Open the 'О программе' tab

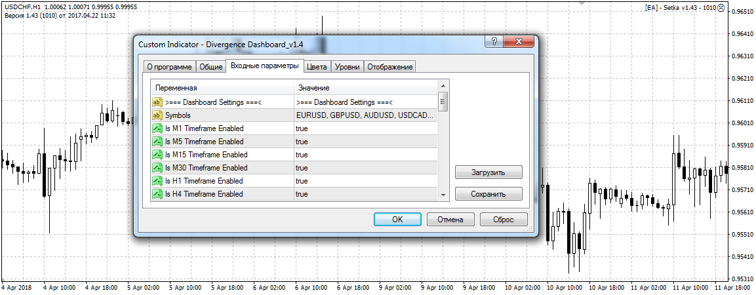click(x=169, y=67)
